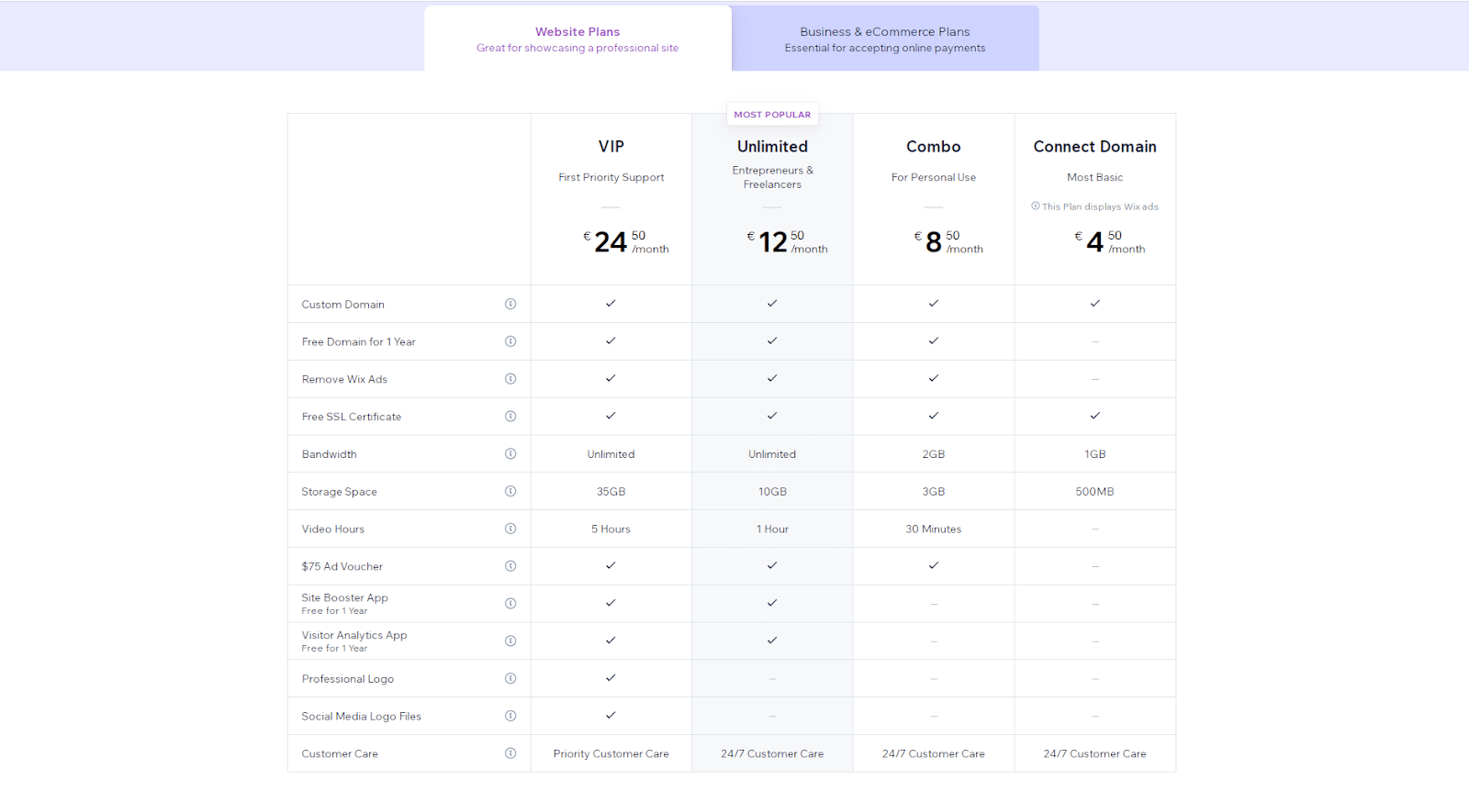
Task: Click Unlimited checkmark for Custom Domain
Action: click(772, 303)
